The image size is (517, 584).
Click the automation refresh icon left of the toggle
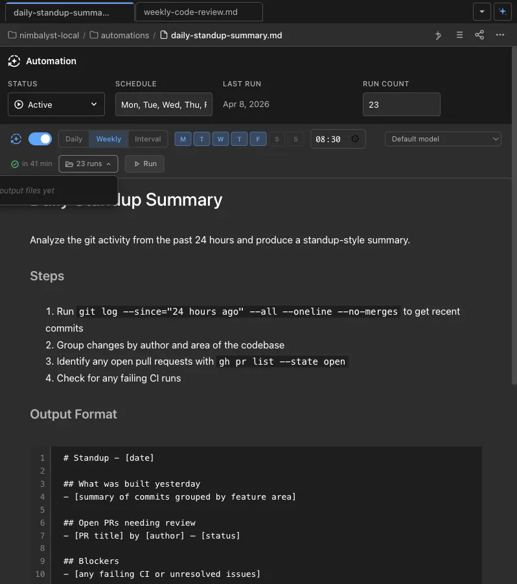15,139
